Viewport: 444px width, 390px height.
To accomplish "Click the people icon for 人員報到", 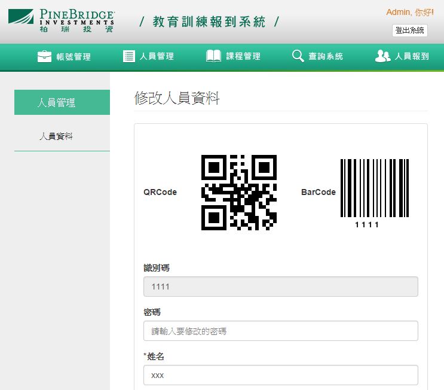I will [x=382, y=56].
